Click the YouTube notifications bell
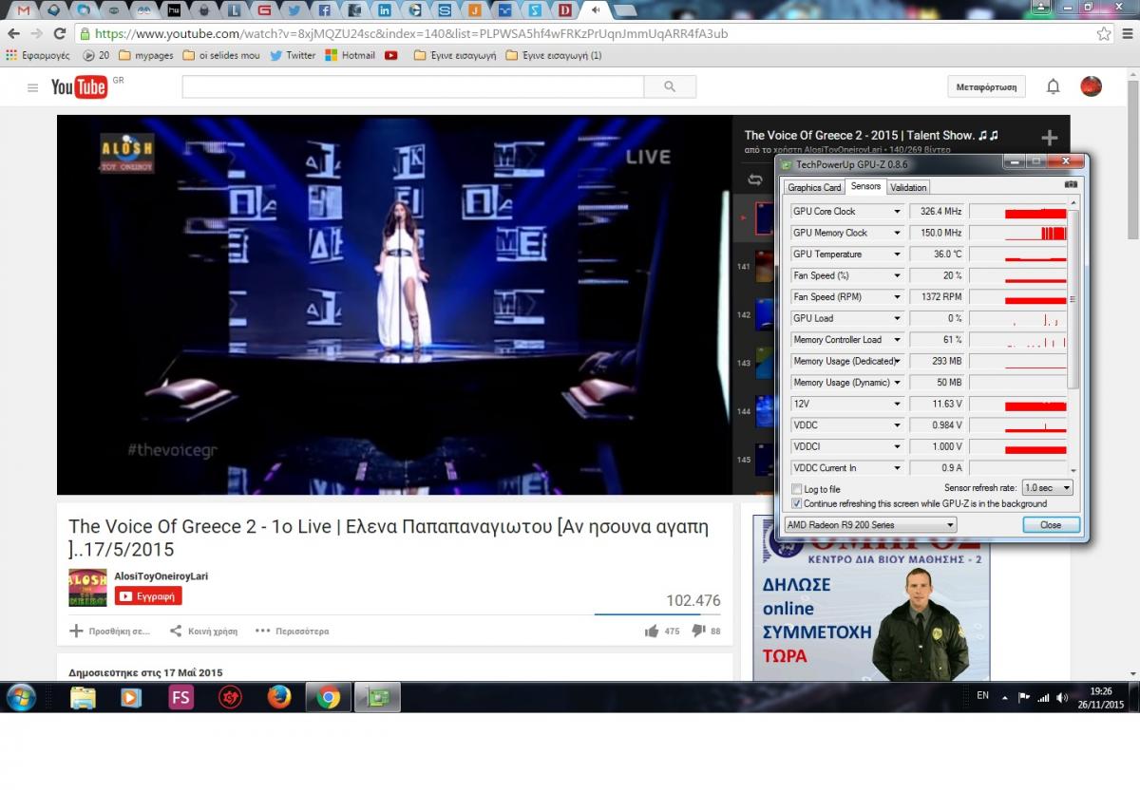This screenshot has height=811, width=1140. click(1053, 86)
